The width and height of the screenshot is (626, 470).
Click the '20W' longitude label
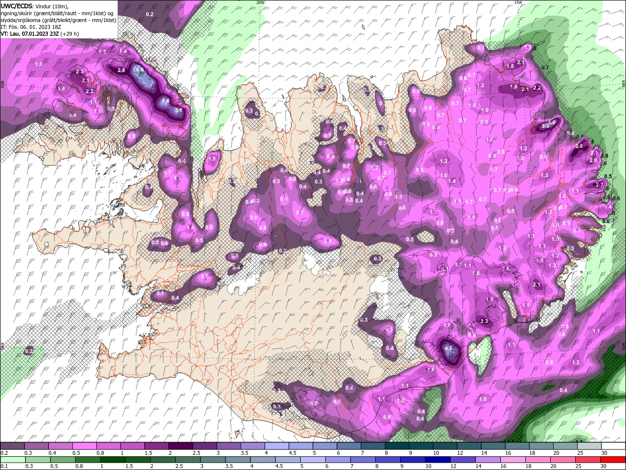(x=260, y=2)
